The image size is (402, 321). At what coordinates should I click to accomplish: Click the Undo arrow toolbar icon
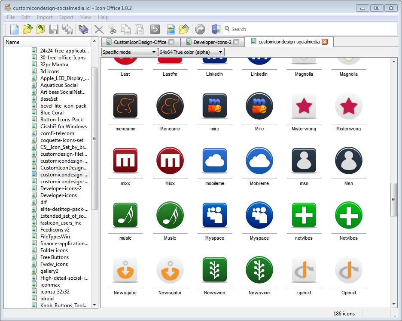pyautogui.click(x=155, y=29)
